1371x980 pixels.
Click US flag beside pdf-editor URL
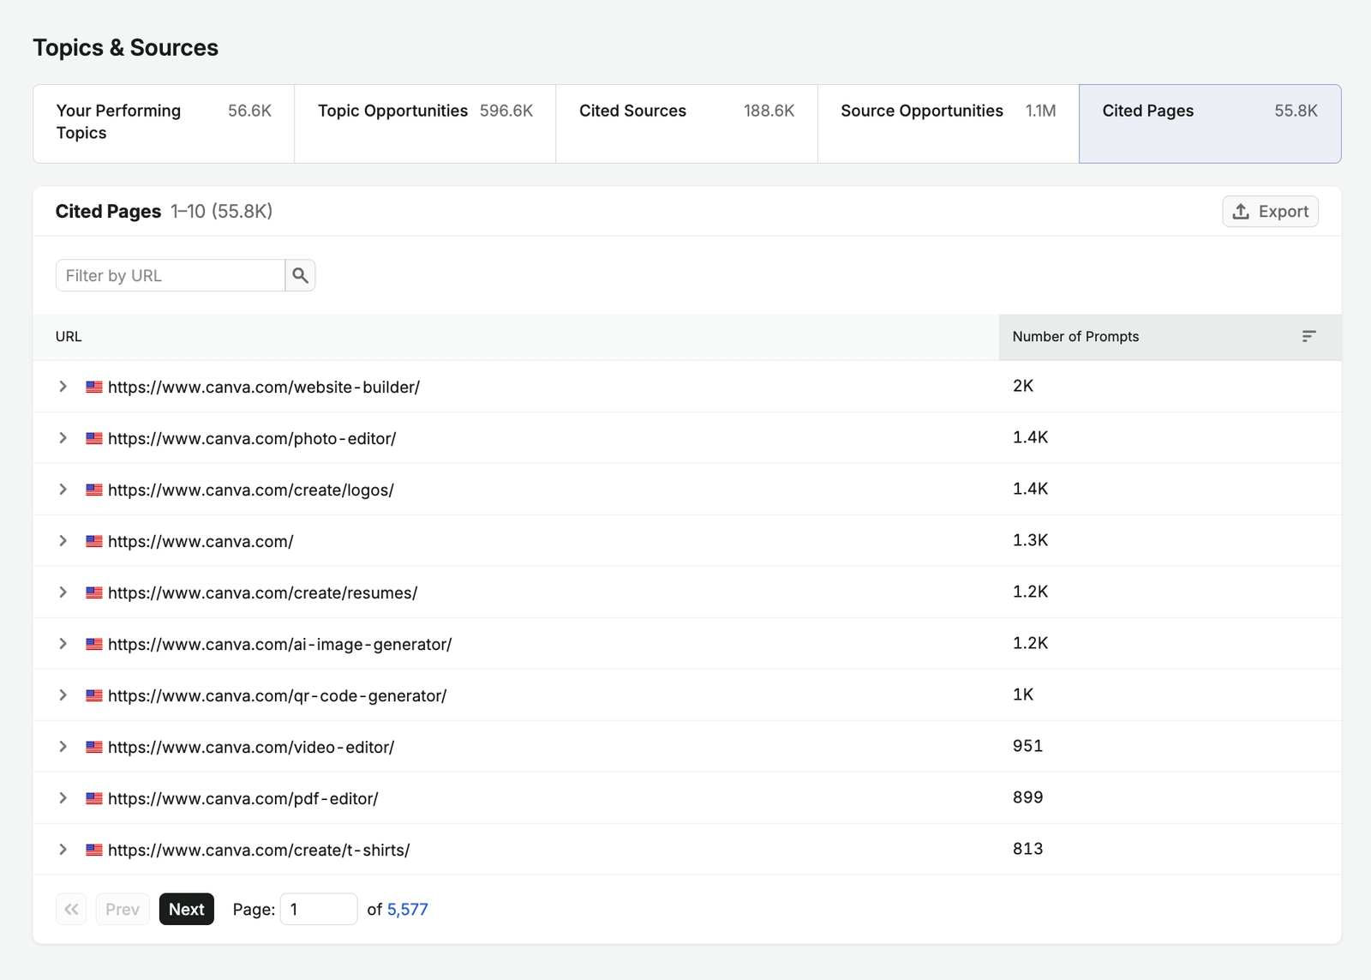click(94, 798)
